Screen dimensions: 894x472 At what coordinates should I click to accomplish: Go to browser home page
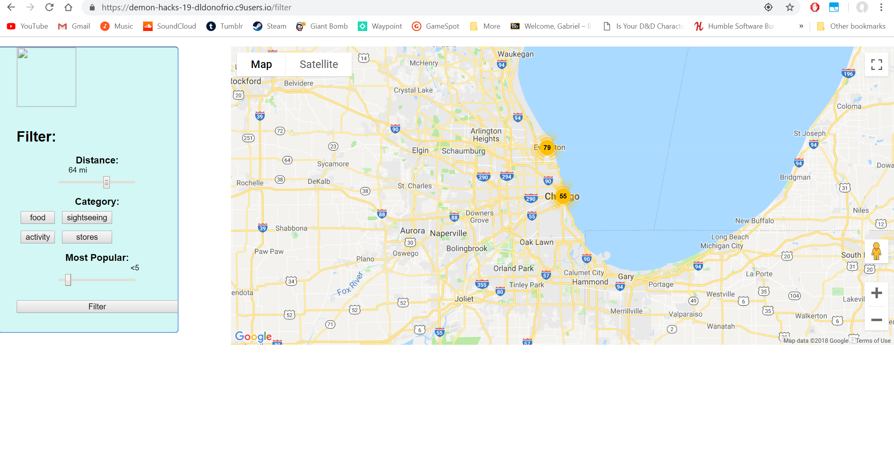(x=68, y=8)
